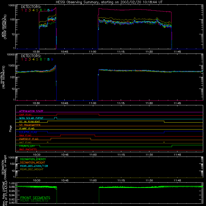Click the 10:30 tick label under the decimation plot

pyautogui.click(x=37, y=181)
